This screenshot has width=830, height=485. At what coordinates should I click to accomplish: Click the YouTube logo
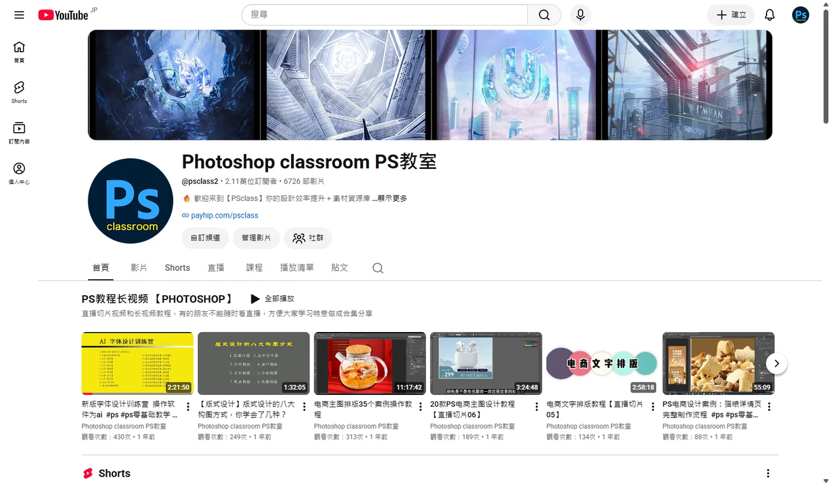click(x=63, y=15)
